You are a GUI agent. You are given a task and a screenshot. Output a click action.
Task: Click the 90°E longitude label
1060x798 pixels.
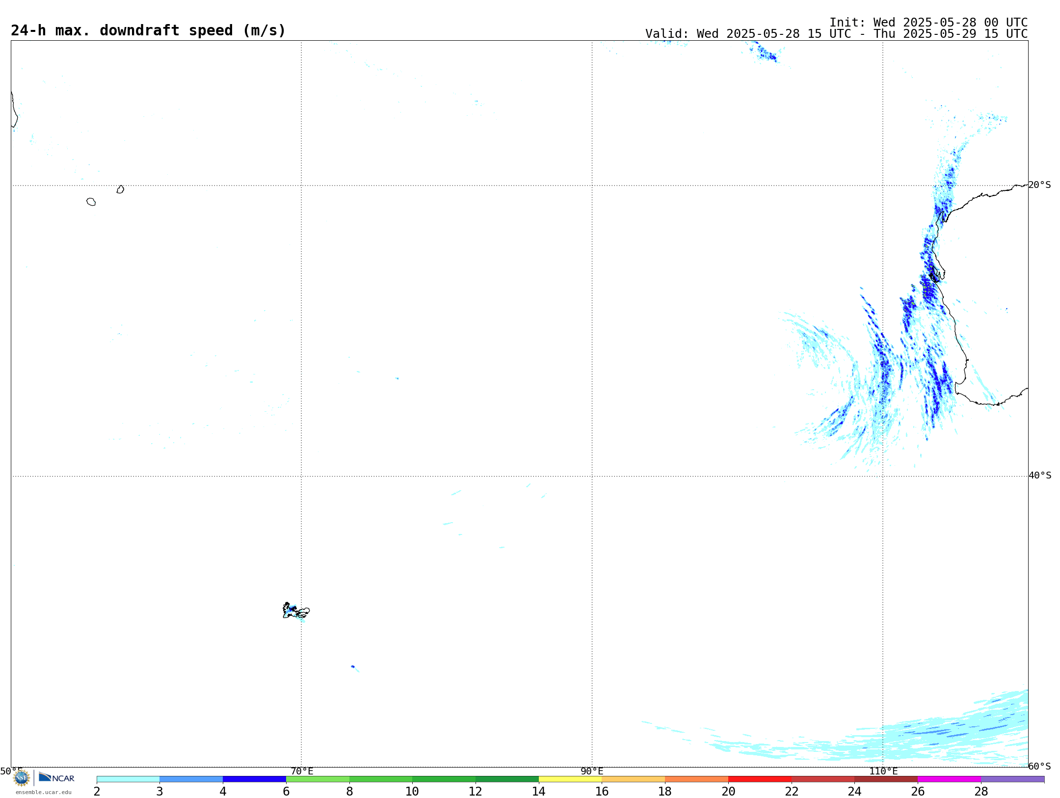[592, 771]
